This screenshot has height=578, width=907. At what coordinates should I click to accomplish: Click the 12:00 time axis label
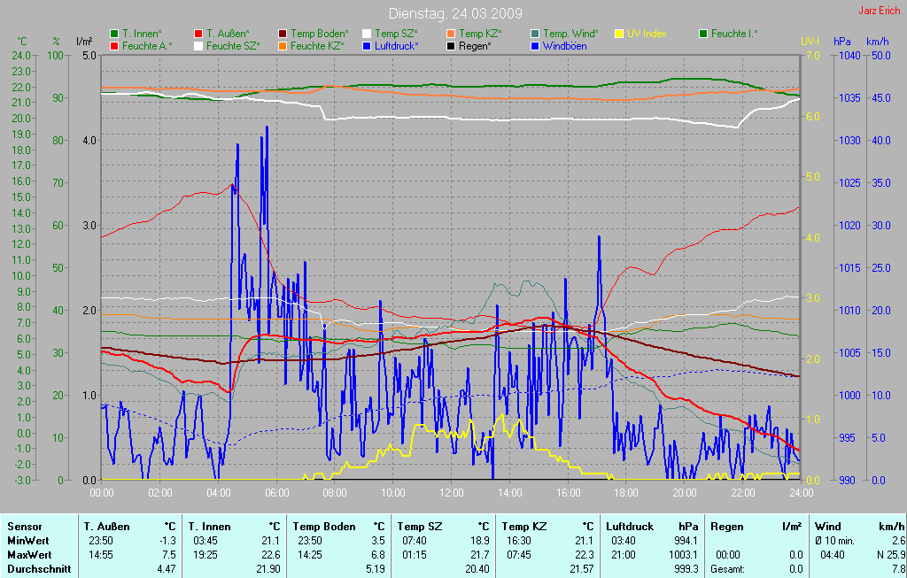point(451,493)
